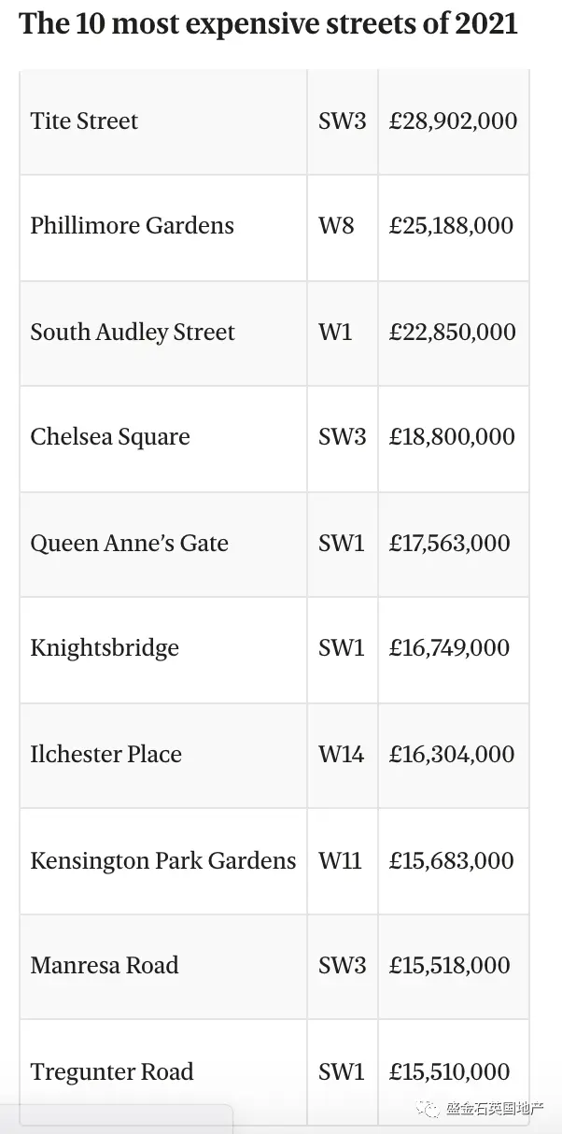Screen dimensions: 562x1134
Task: Click the W8 postcode cell
Action: [343, 227]
